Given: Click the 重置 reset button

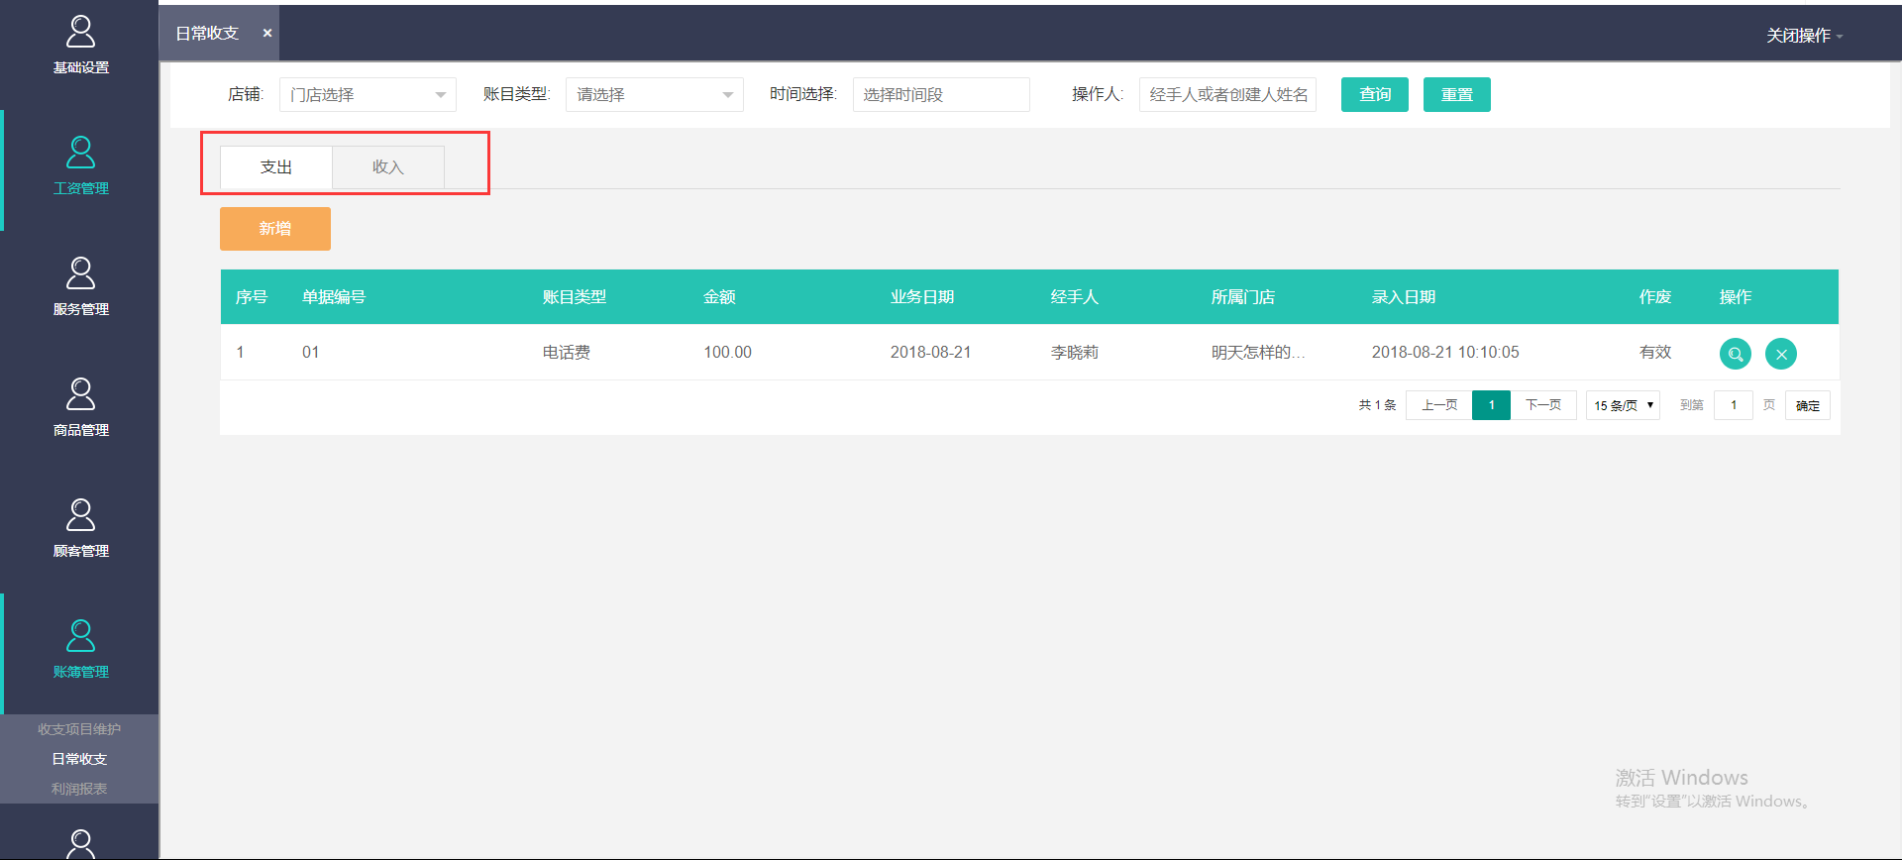Looking at the screenshot, I should 1456,94.
